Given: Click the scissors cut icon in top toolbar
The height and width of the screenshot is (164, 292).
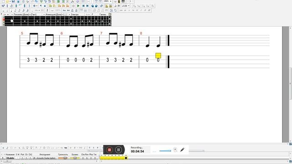Looking at the screenshot, I should click(x=73, y=1).
